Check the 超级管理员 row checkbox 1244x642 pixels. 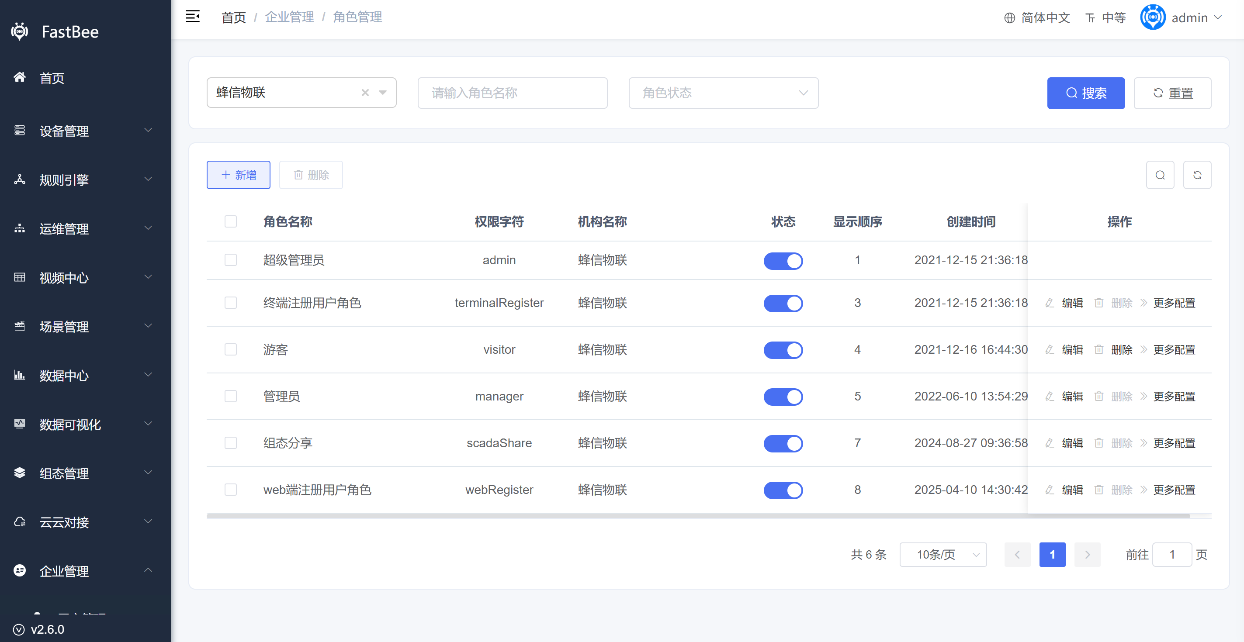pyautogui.click(x=231, y=260)
